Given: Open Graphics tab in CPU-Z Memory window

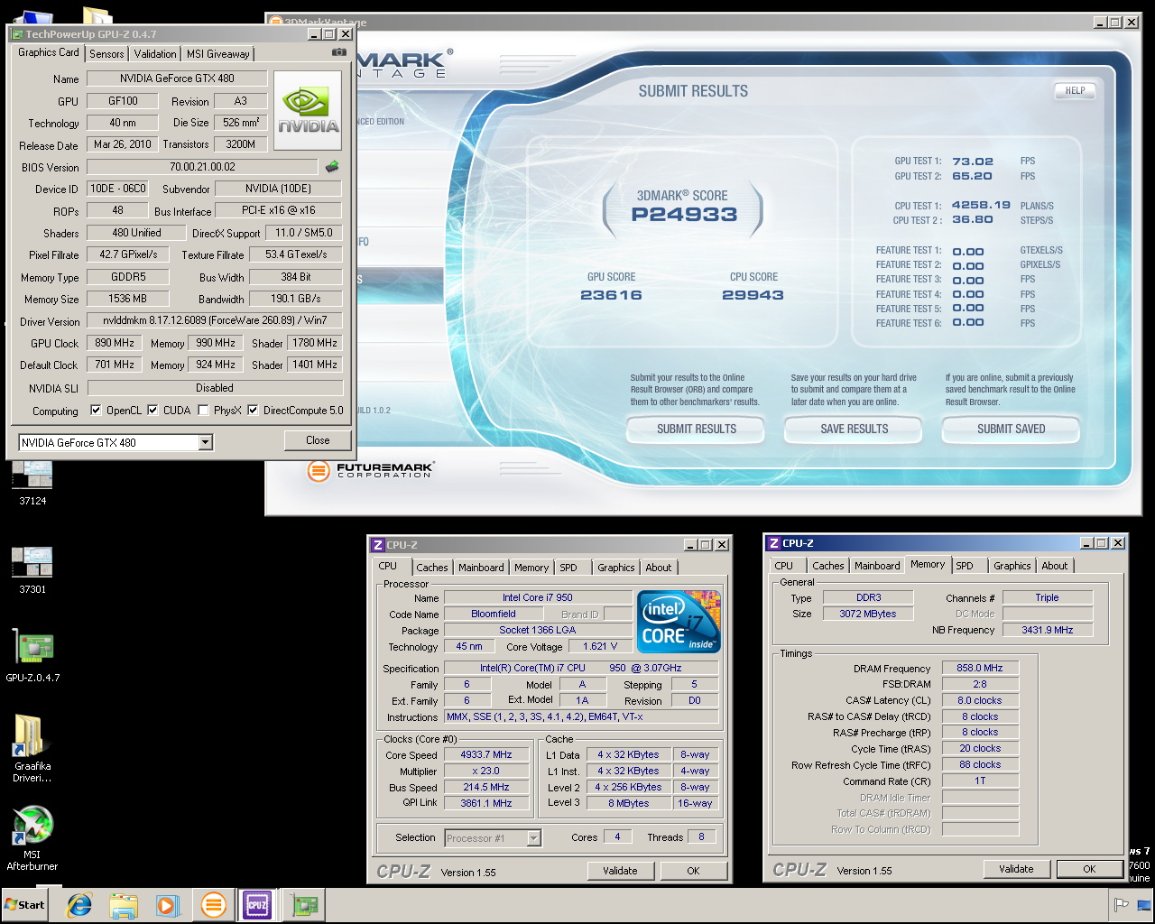Looking at the screenshot, I should (x=1012, y=566).
